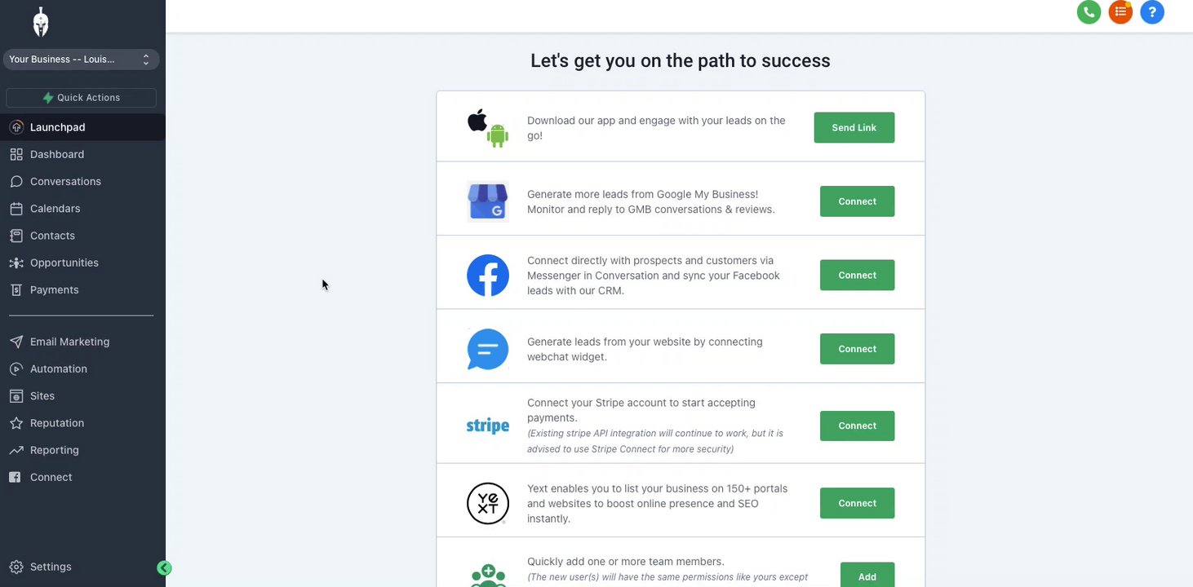Click the Facebook logo icon

(488, 276)
